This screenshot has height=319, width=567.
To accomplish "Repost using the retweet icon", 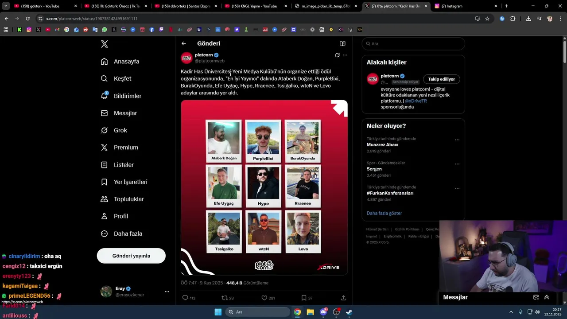I will tap(225, 298).
